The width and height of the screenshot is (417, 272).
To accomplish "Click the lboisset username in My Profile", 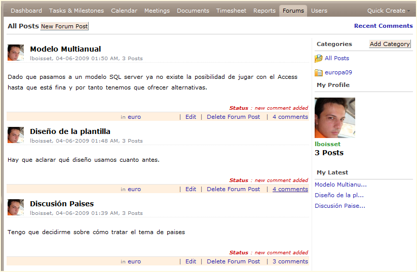I will [x=327, y=144].
